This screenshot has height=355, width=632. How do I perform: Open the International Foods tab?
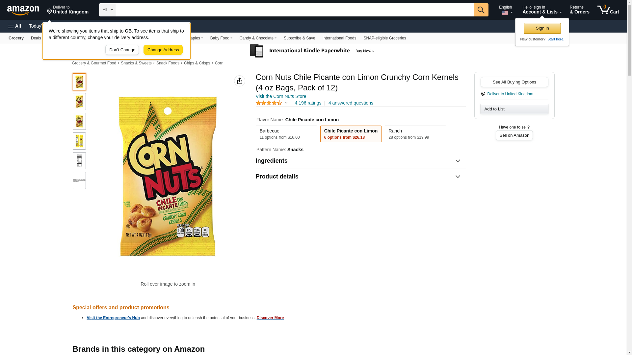[339, 38]
